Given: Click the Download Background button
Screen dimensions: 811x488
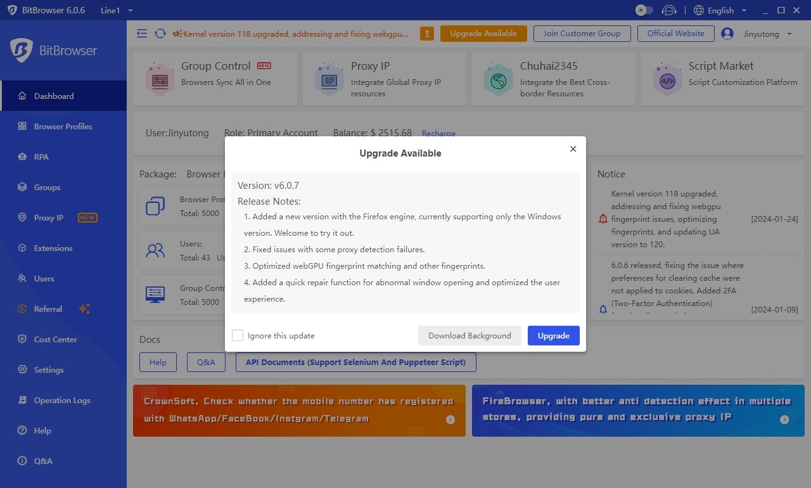Looking at the screenshot, I should coord(469,335).
